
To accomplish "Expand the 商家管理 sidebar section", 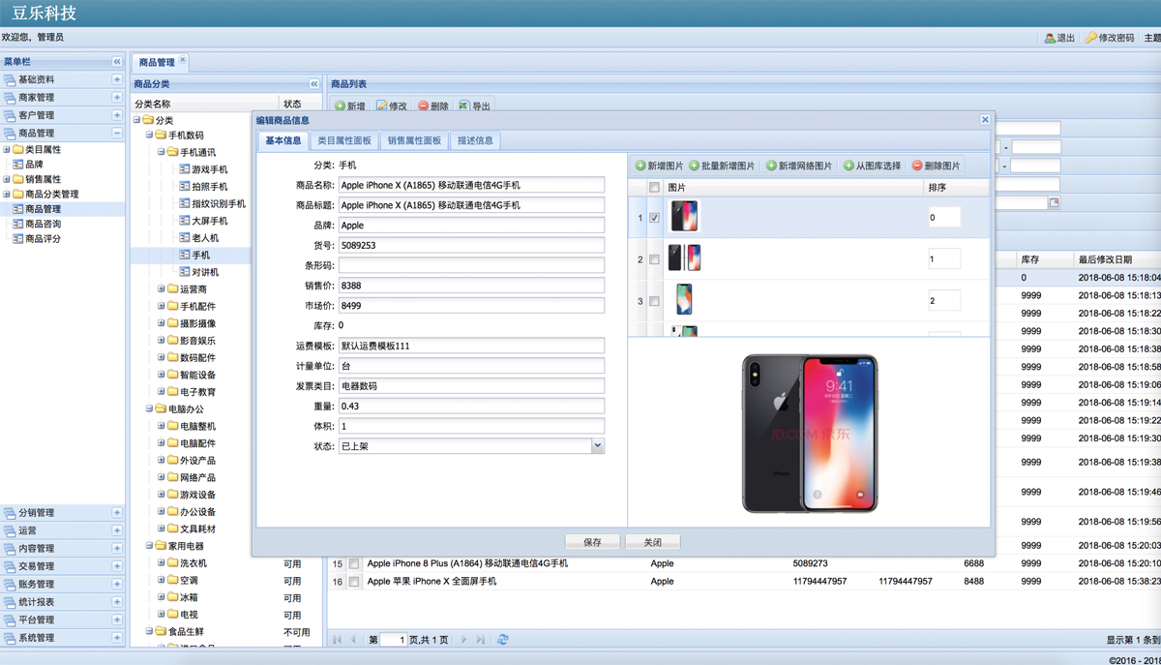I will [x=117, y=98].
